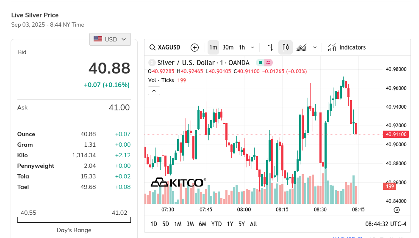The image size is (419, 238).
Task: Click the 08:00 time axis label
Action: [244, 210]
